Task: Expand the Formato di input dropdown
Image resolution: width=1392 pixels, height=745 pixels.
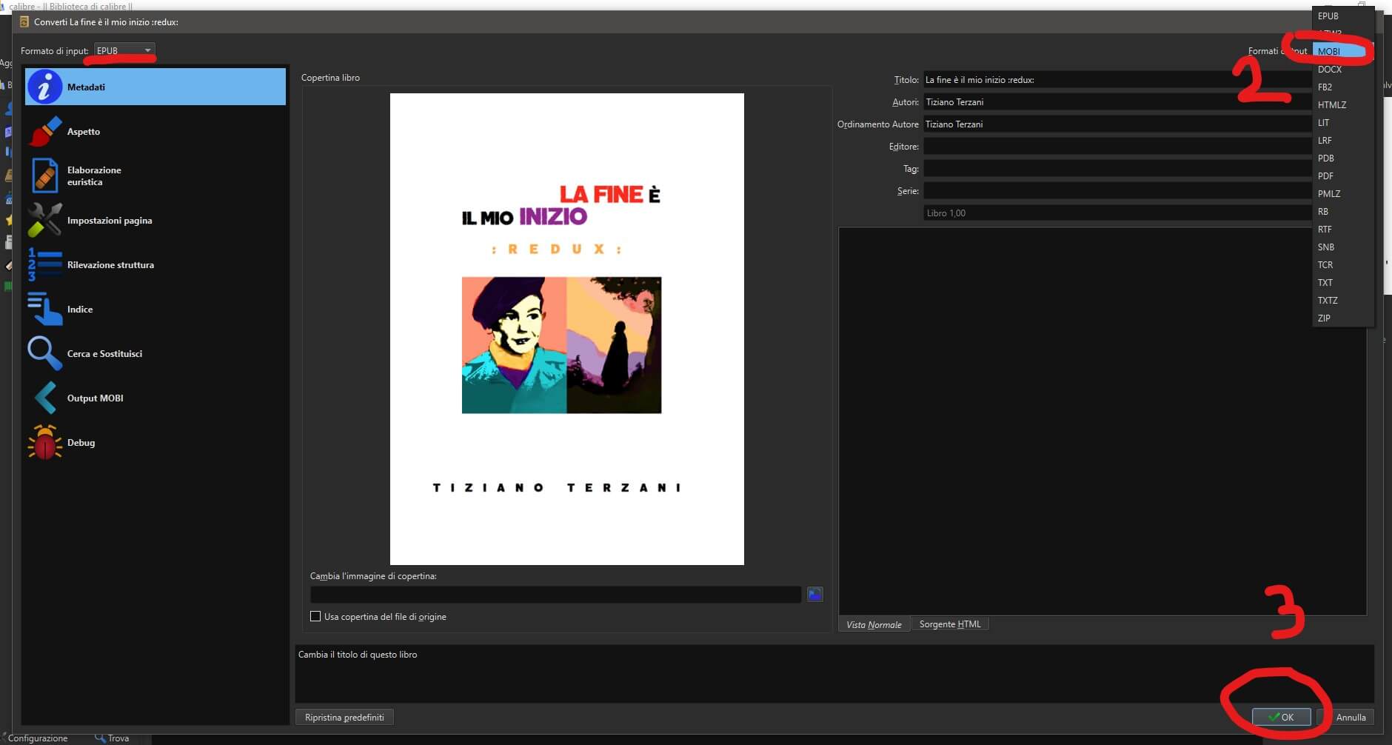Action: (124, 50)
